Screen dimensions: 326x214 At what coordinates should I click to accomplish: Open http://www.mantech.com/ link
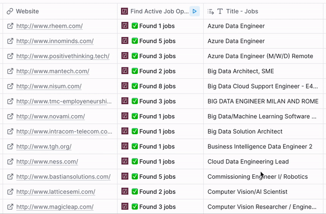(x=53, y=71)
